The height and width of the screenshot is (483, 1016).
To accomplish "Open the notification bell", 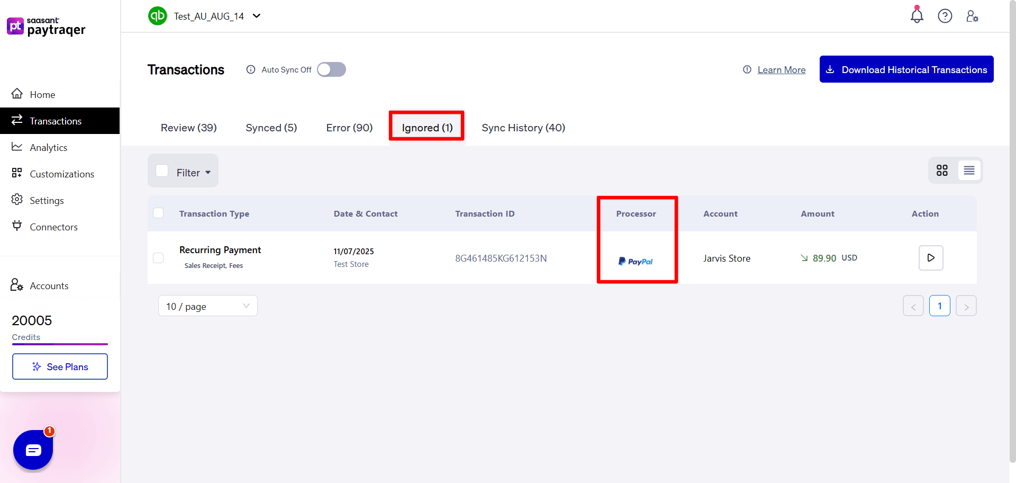I will tap(916, 16).
